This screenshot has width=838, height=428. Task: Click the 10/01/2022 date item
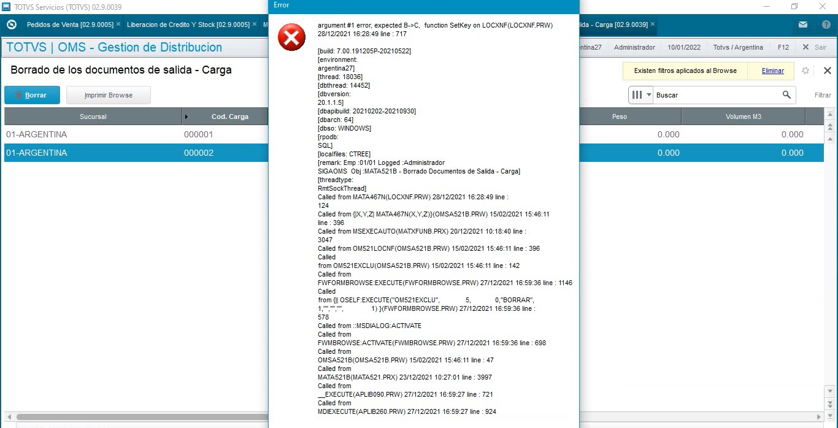click(684, 47)
